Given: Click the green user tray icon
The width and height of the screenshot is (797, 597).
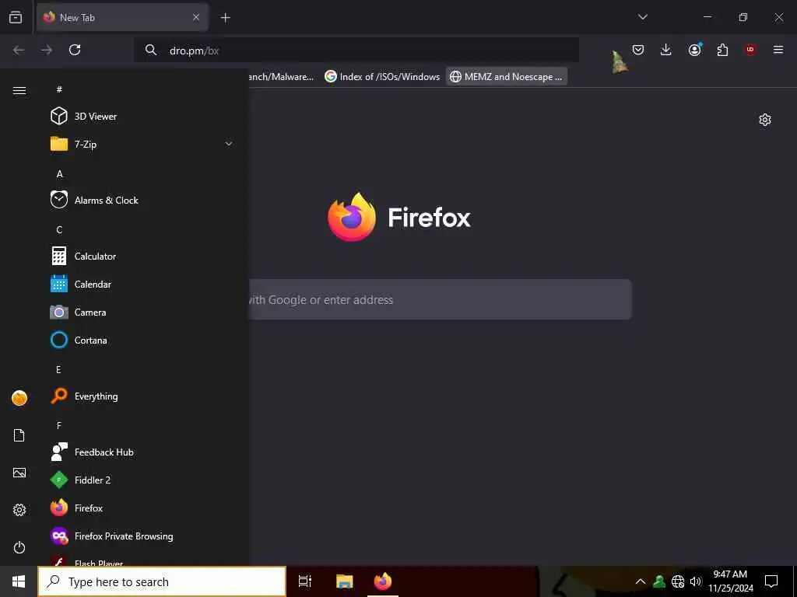Looking at the screenshot, I should [x=659, y=581].
